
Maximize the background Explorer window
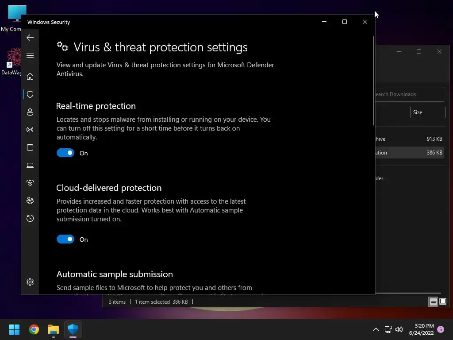419,51
